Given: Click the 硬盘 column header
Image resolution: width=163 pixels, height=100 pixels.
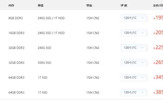Looking at the screenshot, I should [41, 5].
